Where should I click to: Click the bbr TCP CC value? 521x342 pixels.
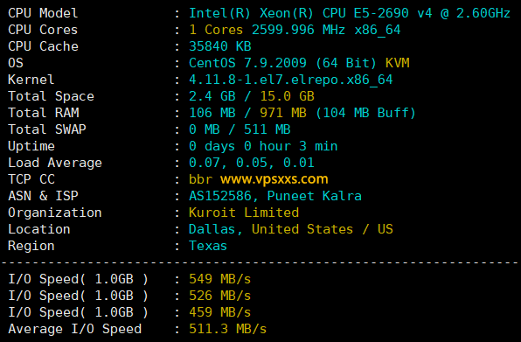point(200,179)
